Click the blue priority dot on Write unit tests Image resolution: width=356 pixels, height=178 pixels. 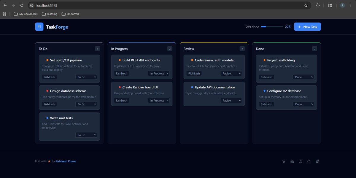[x=47, y=118]
